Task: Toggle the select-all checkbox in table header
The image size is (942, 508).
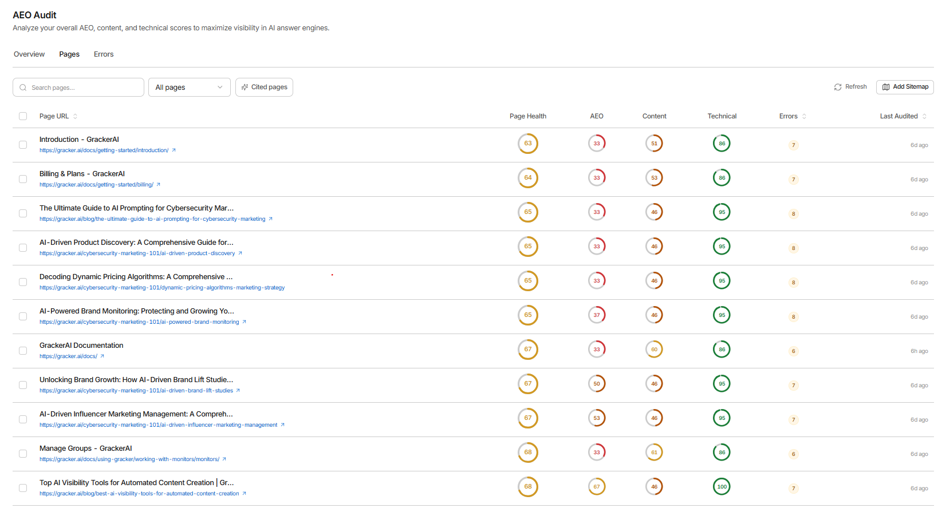Action: [x=23, y=116]
